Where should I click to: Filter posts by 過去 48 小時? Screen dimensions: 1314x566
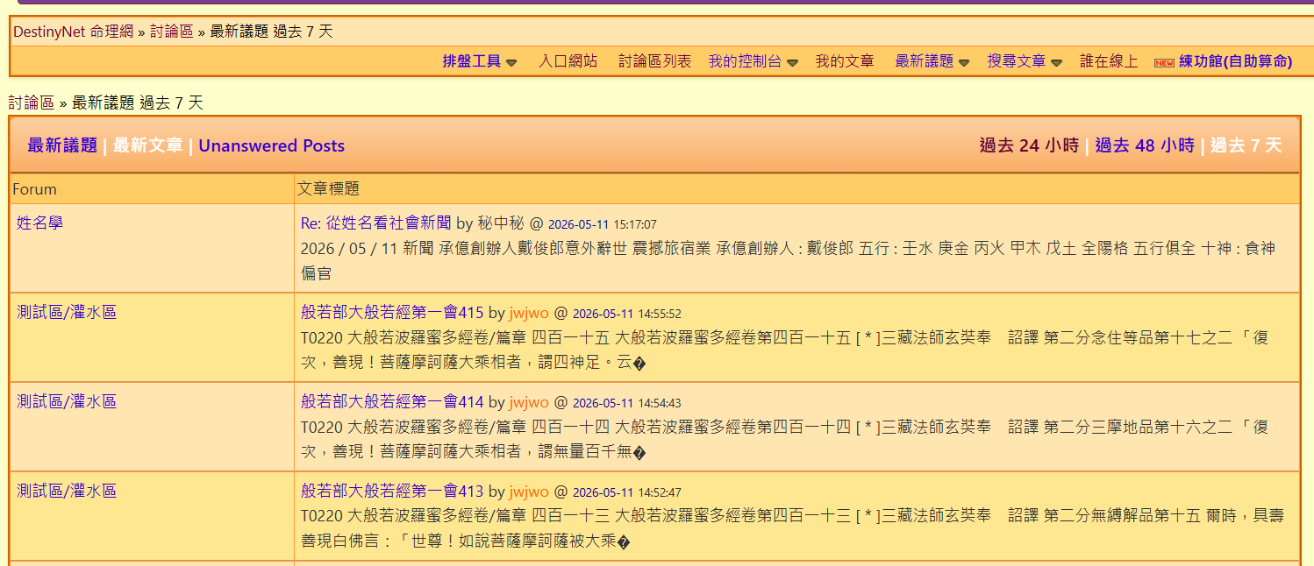[1145, 145]
